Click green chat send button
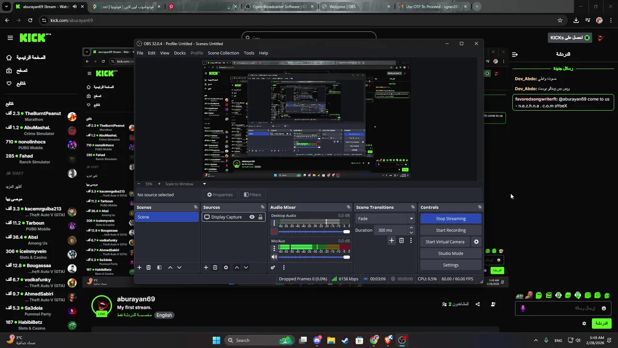Viewport: 618px width, 348px height. pyautogui.click(x=601, y=323)
